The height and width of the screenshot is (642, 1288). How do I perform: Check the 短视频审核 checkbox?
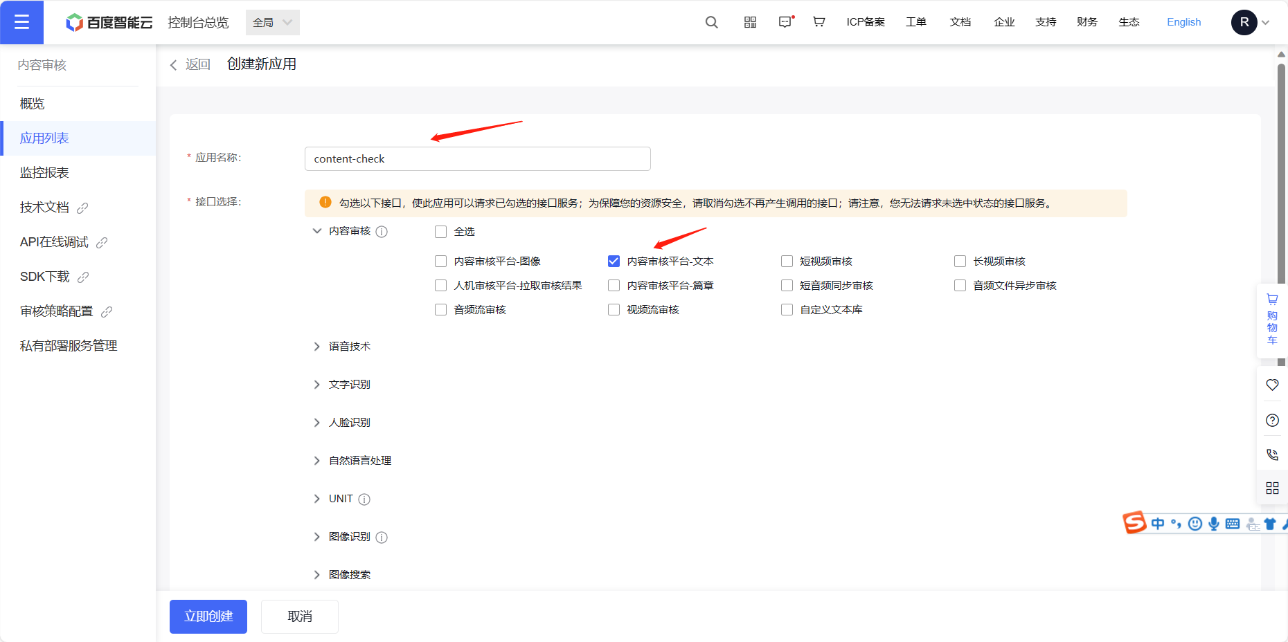click(x=787, y=261)
